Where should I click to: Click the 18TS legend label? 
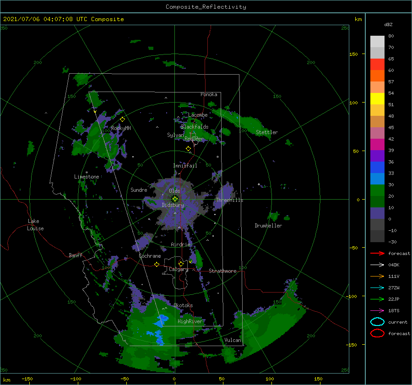pos(394,311)
